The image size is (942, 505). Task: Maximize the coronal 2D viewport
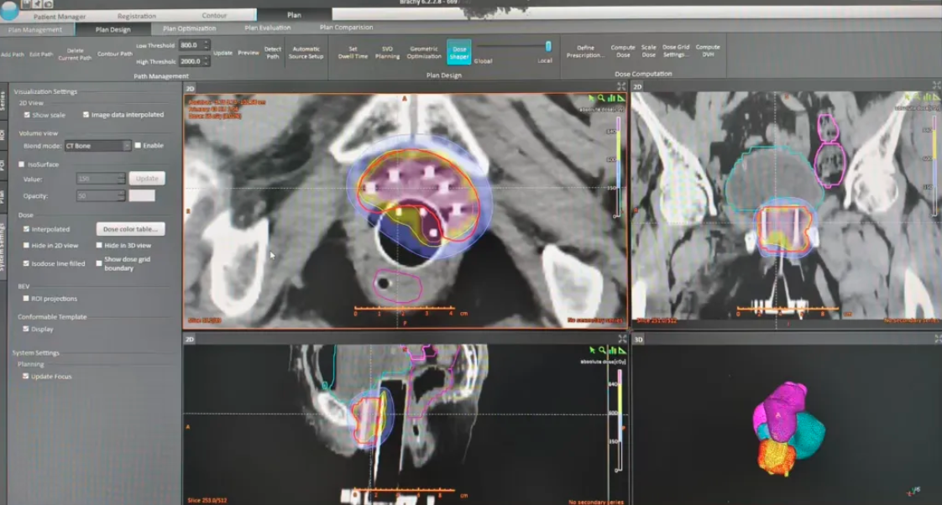click(937, 86)
